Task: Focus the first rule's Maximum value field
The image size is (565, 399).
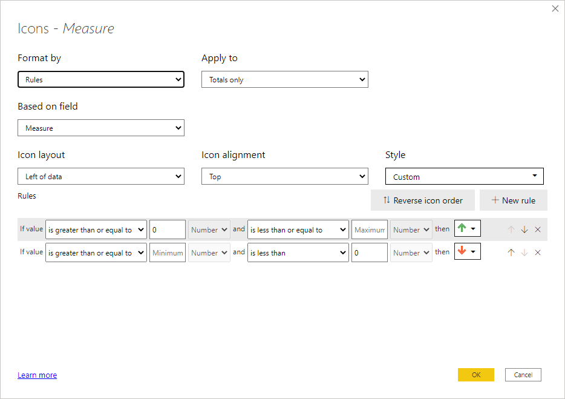Action: (370, 229)
